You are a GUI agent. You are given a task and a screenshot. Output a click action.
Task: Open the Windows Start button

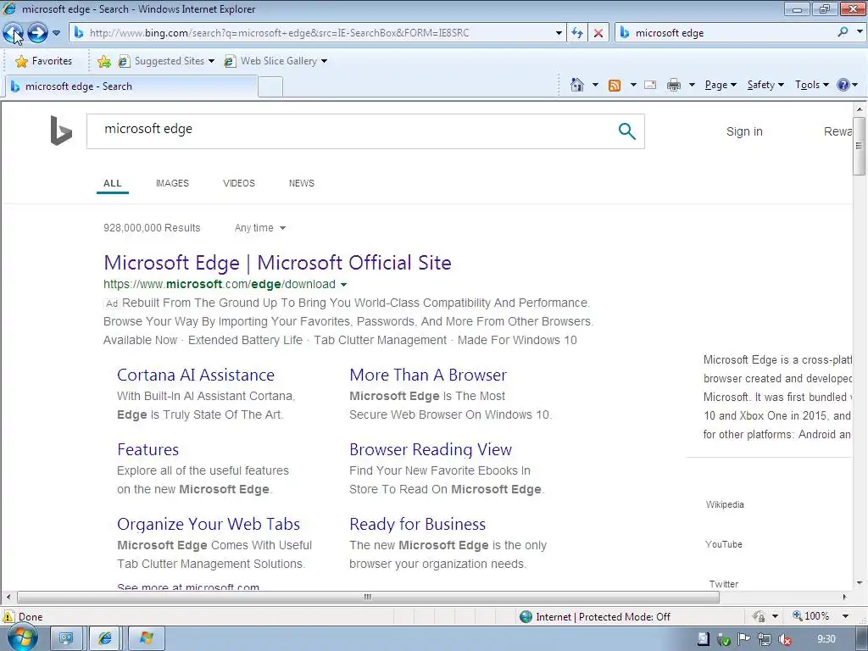[x=23, y=637]
